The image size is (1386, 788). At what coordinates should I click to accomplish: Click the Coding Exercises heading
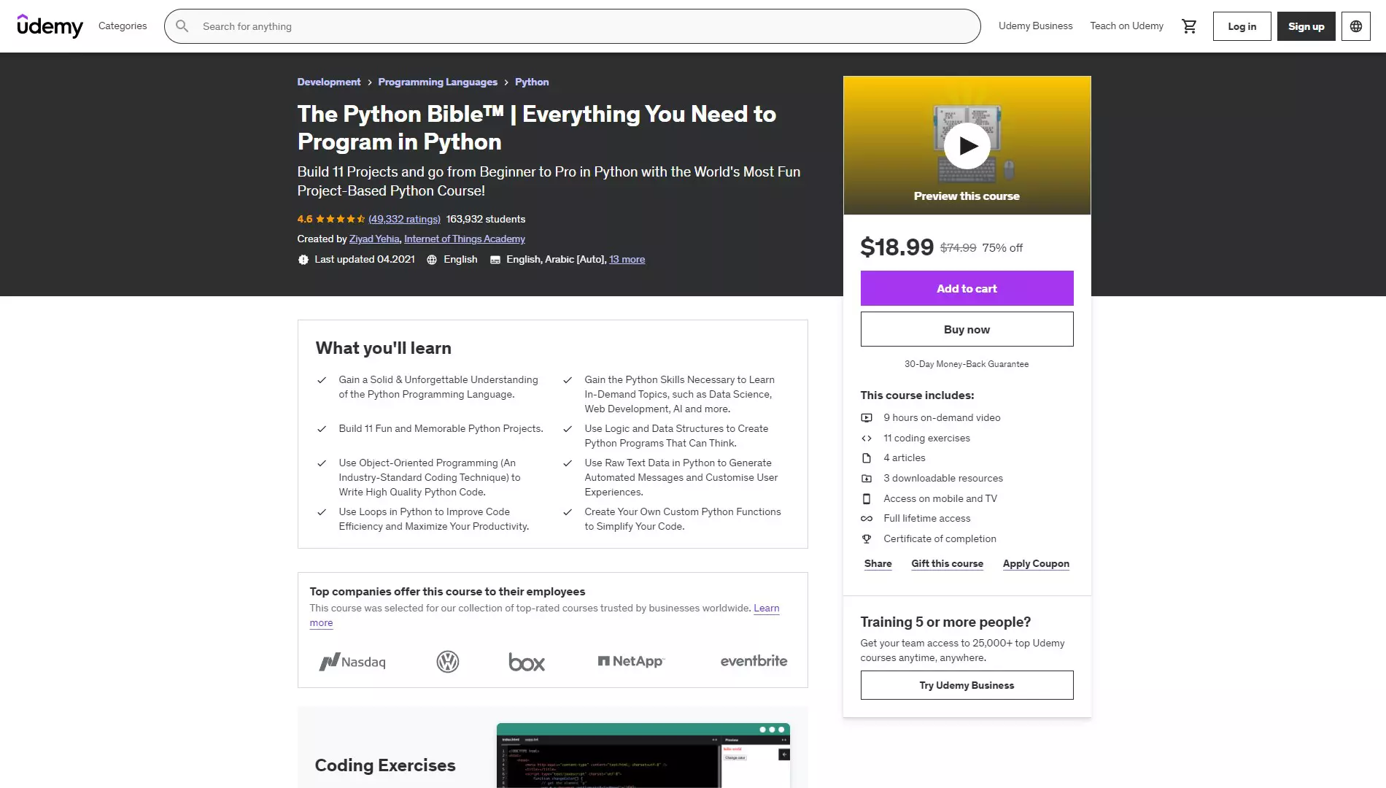385,765
